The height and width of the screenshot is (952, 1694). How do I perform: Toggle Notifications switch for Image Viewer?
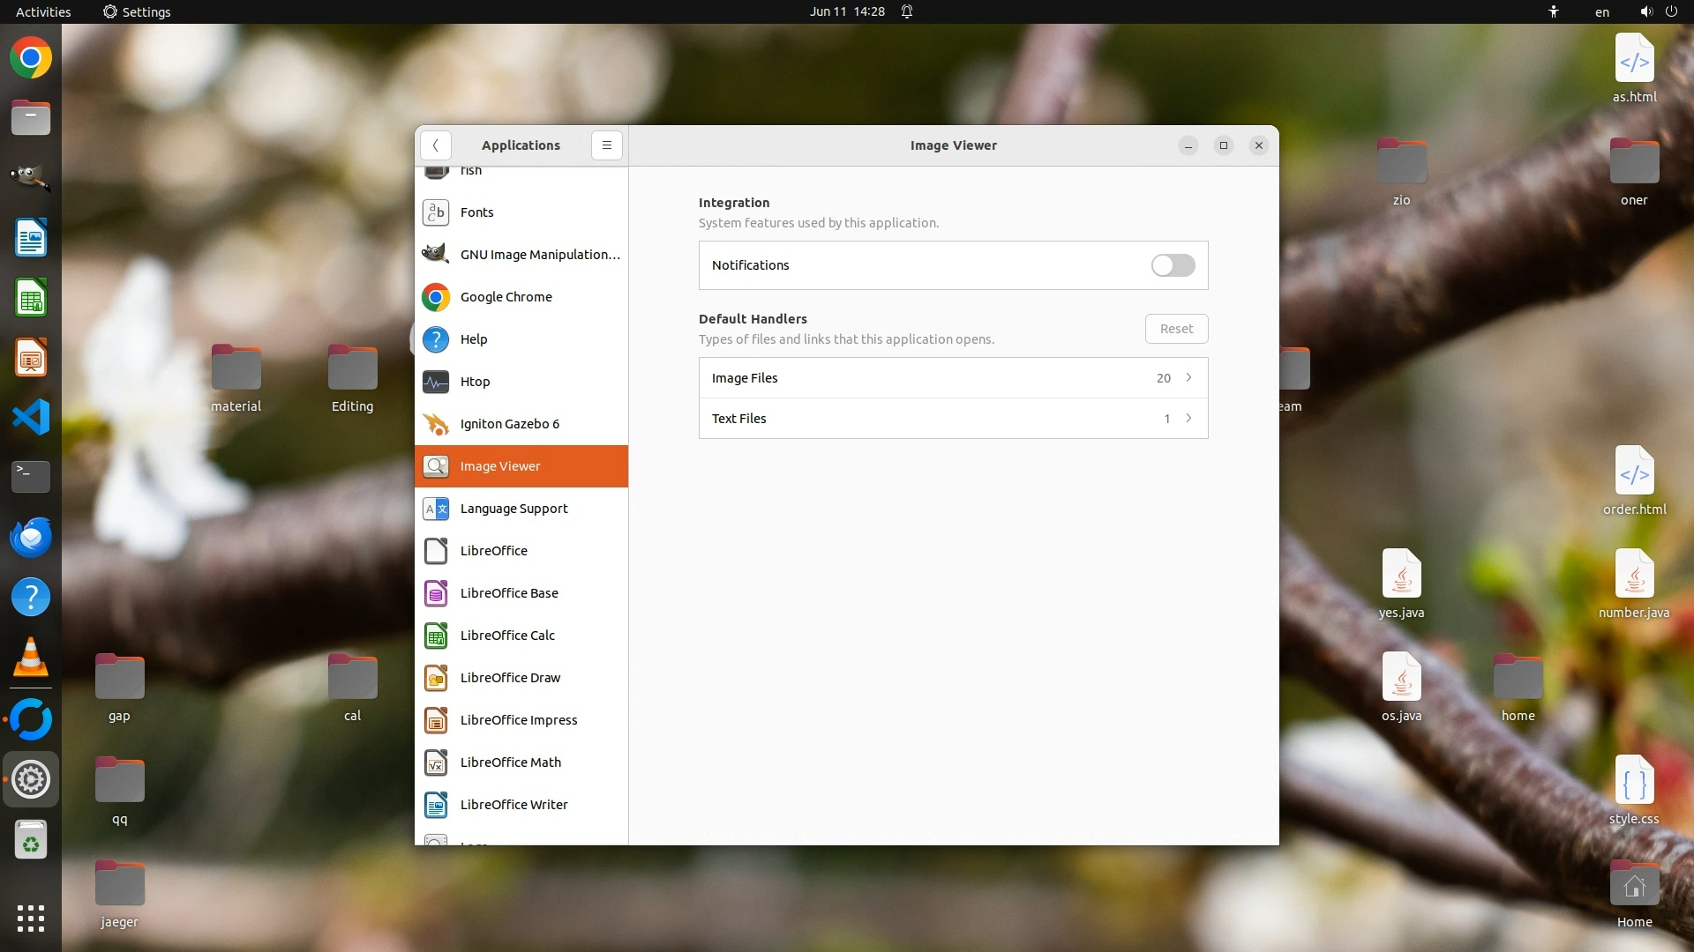pos(1173,265)
